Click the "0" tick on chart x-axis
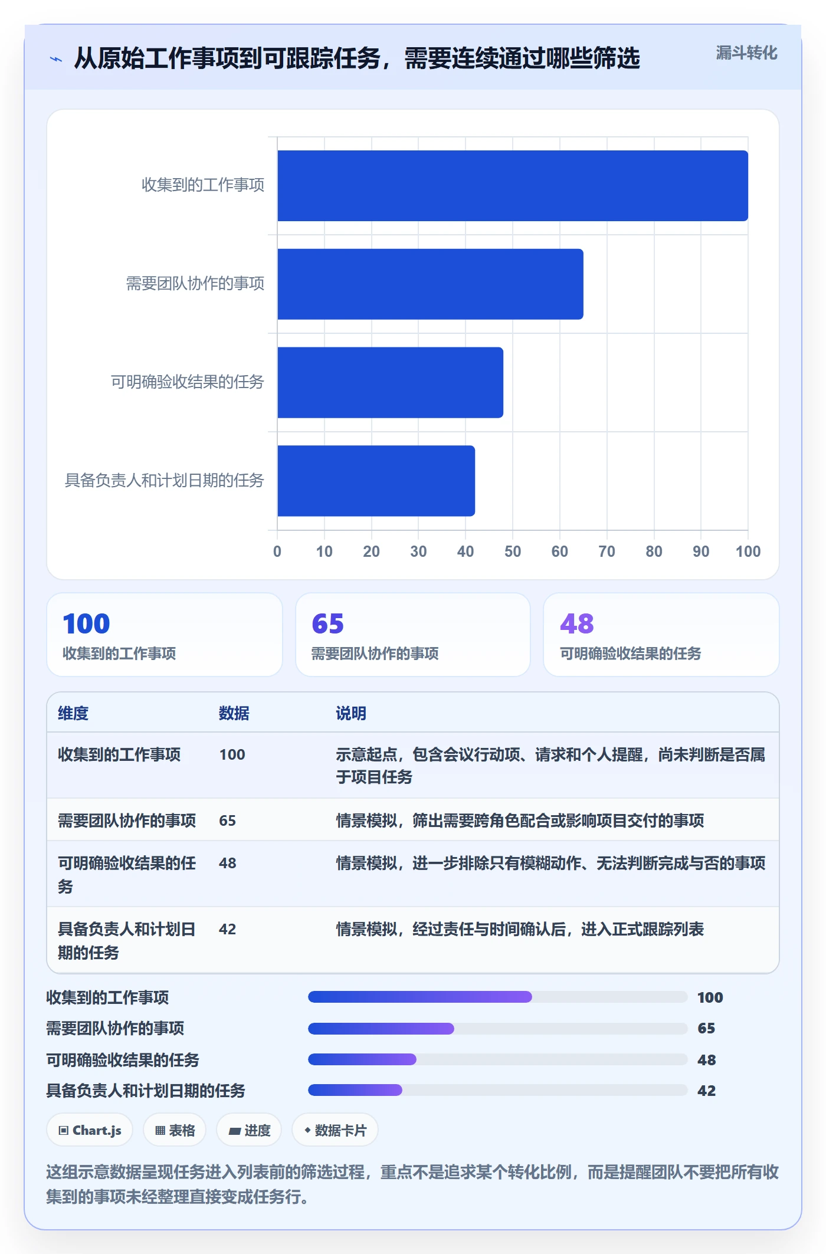The width and height of the screenshot is (826, 1254). [x=277, y=552]
